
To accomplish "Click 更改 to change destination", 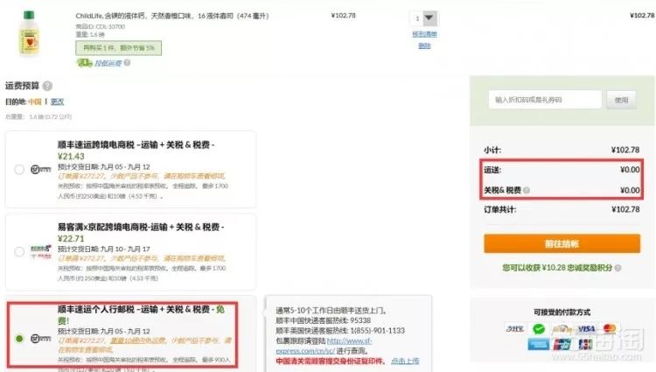I will [x=57, y=102].
